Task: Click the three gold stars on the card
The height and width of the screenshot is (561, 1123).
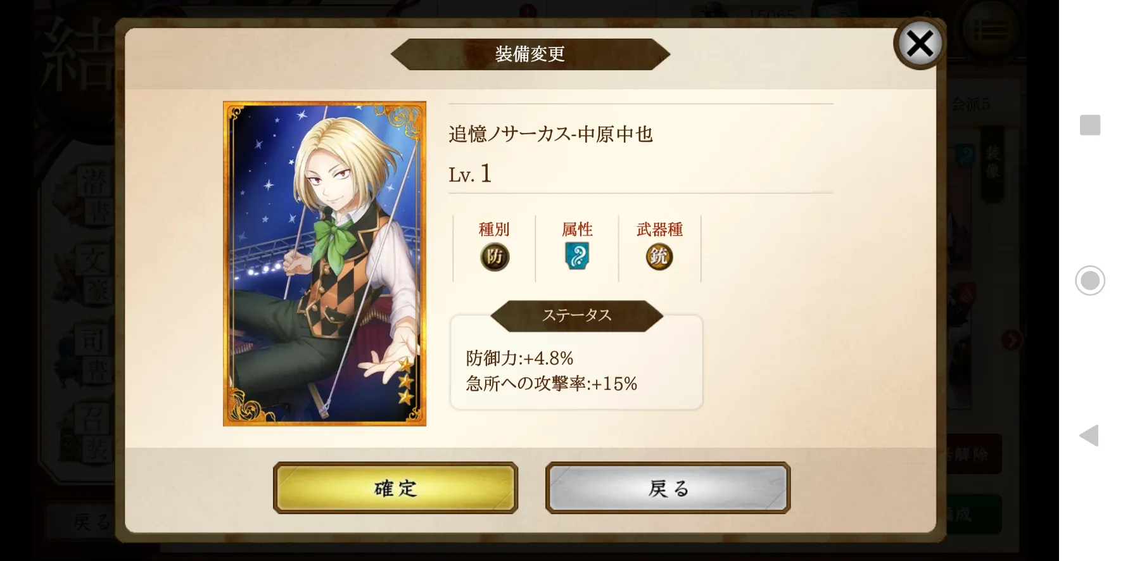Action: pos(405,381)
